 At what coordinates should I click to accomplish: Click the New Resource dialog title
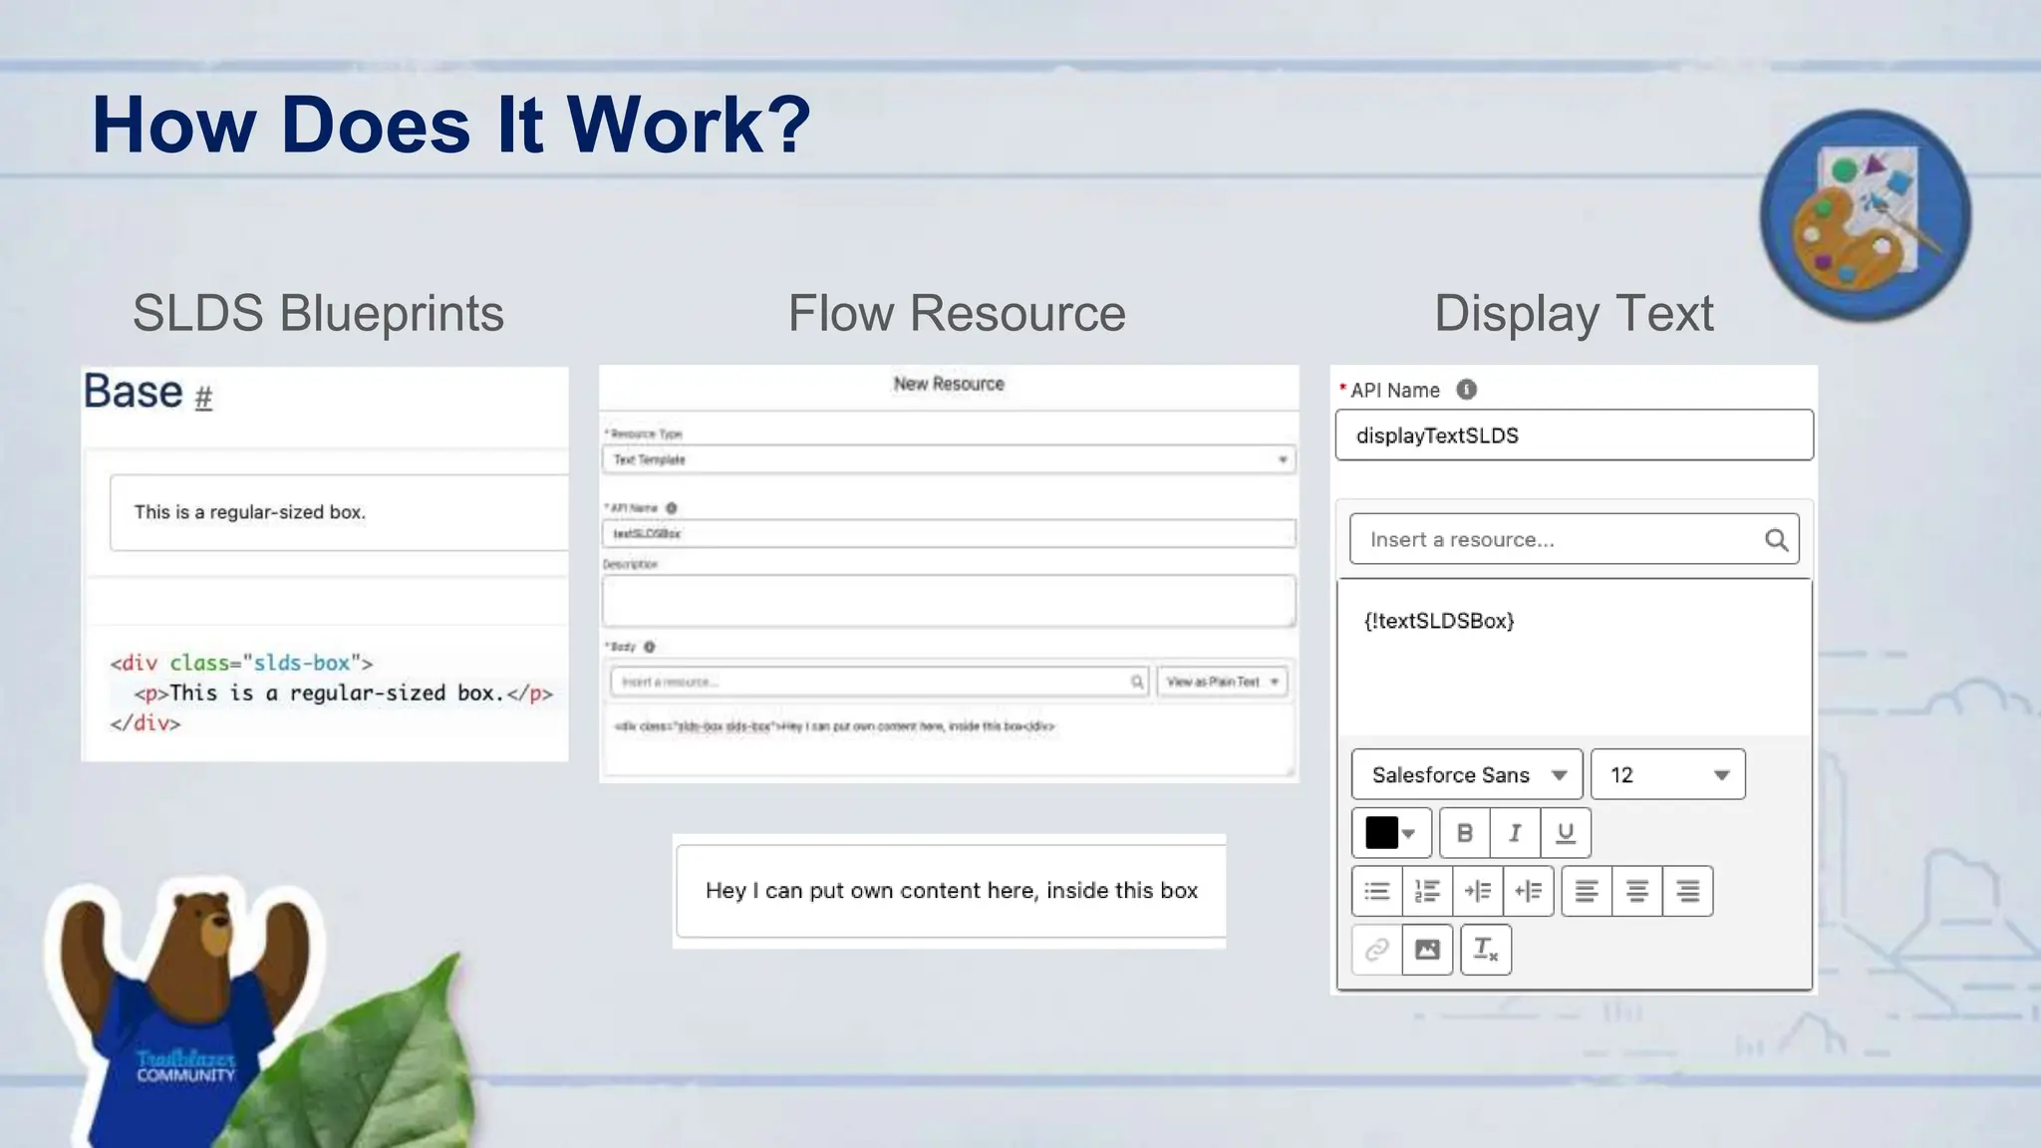coord(949,384)
